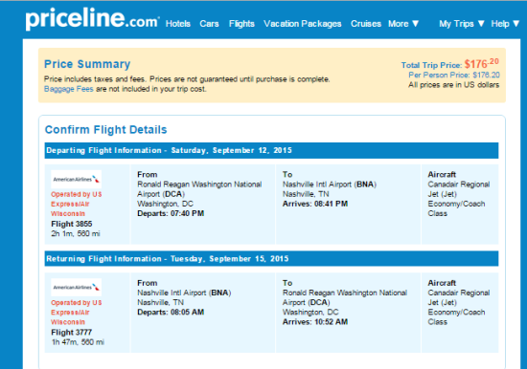Click the Per Person Price text
Screen dimensions: 527x369
point(454,75)
